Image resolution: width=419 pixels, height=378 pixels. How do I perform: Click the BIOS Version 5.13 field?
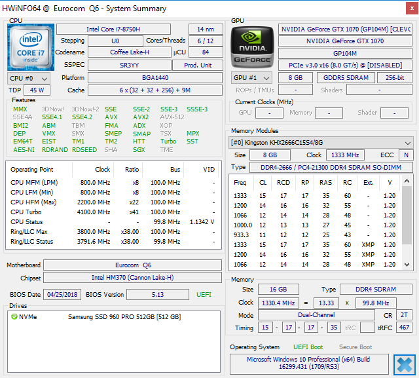pos(158,295)
